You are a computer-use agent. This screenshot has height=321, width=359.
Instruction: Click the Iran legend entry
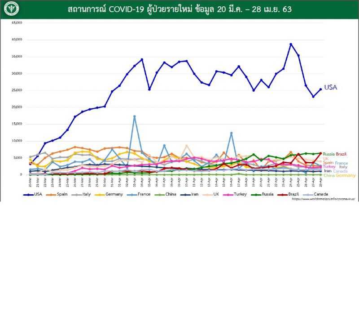[x=189, y=194]
